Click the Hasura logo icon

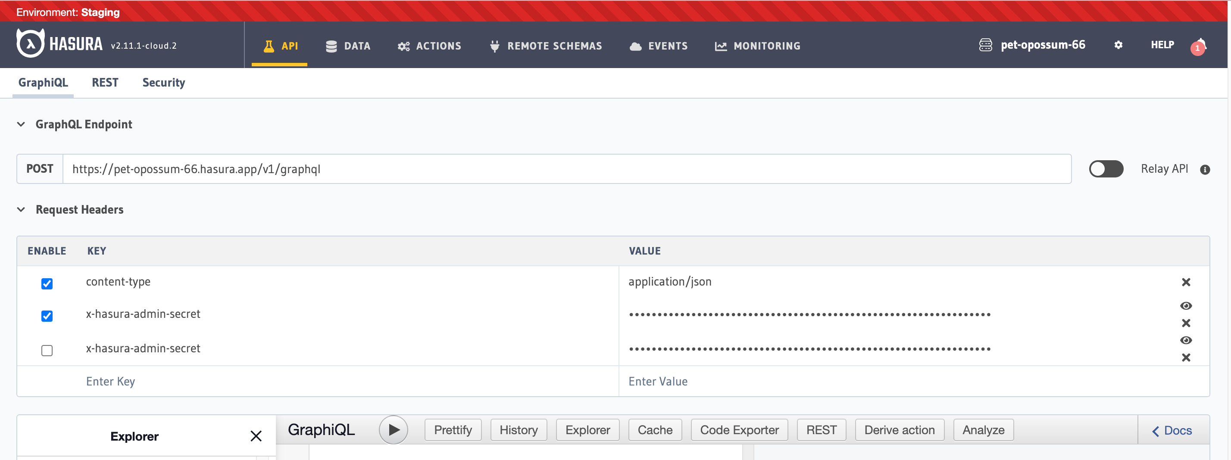pos(31,44)
